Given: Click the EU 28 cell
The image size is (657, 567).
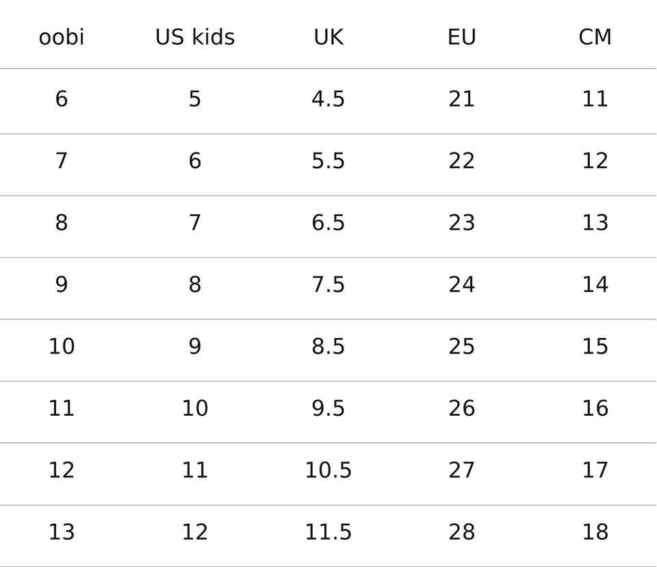Looking at the screenshot, I should point(462,532).
